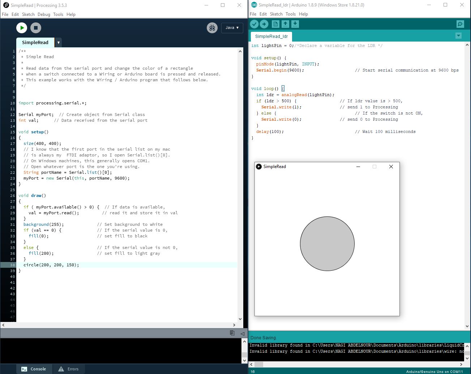Minimize the SimpleRead sketch output window
This screenshot has width=471, height=374.
pyautogui.click(x=358, y=167)
